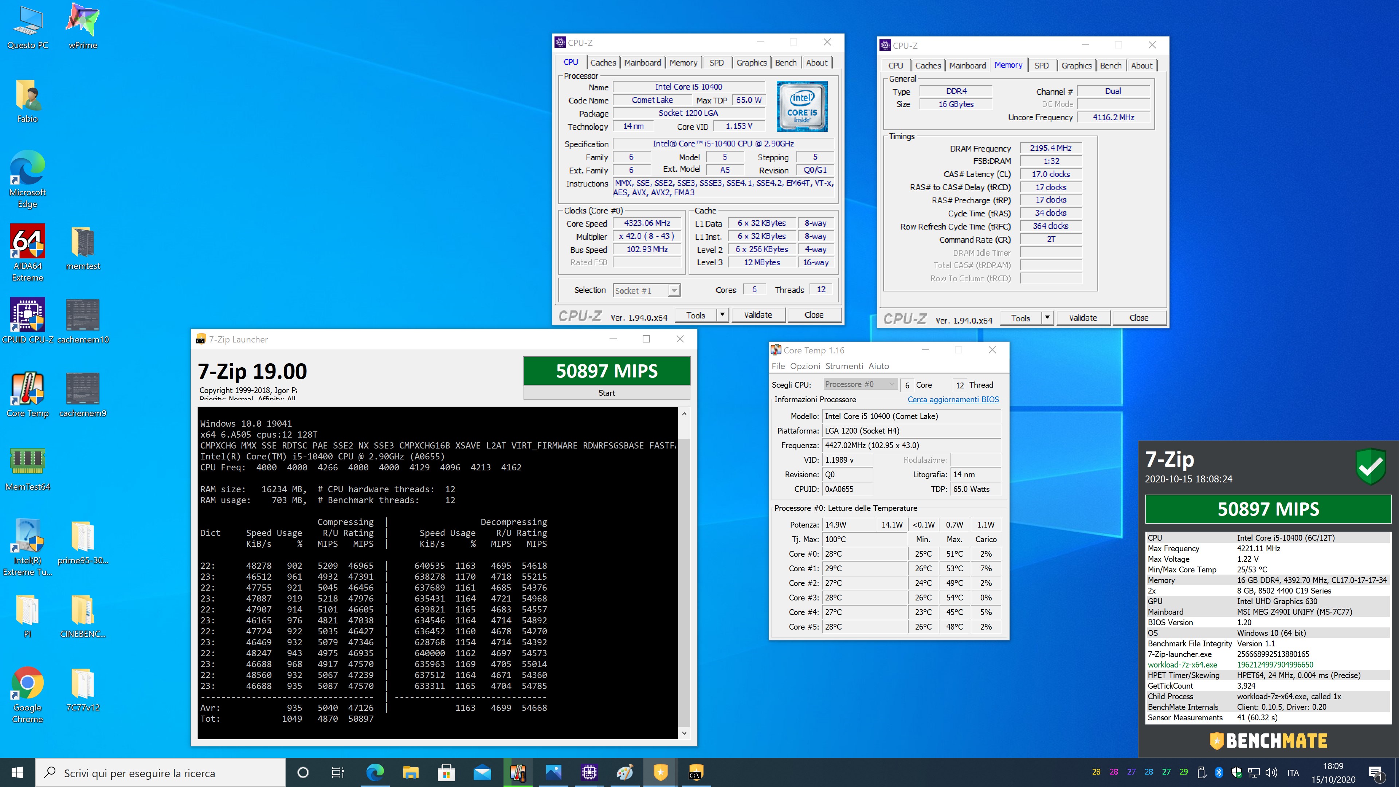The image size is (1399, 787).
Task: Open the Fabio user folder icon
Action: tap(28, 102)
